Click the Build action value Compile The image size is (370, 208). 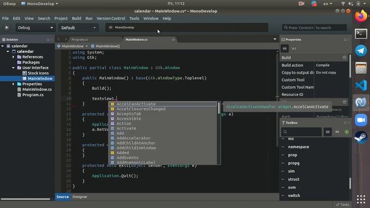[323, 65]
